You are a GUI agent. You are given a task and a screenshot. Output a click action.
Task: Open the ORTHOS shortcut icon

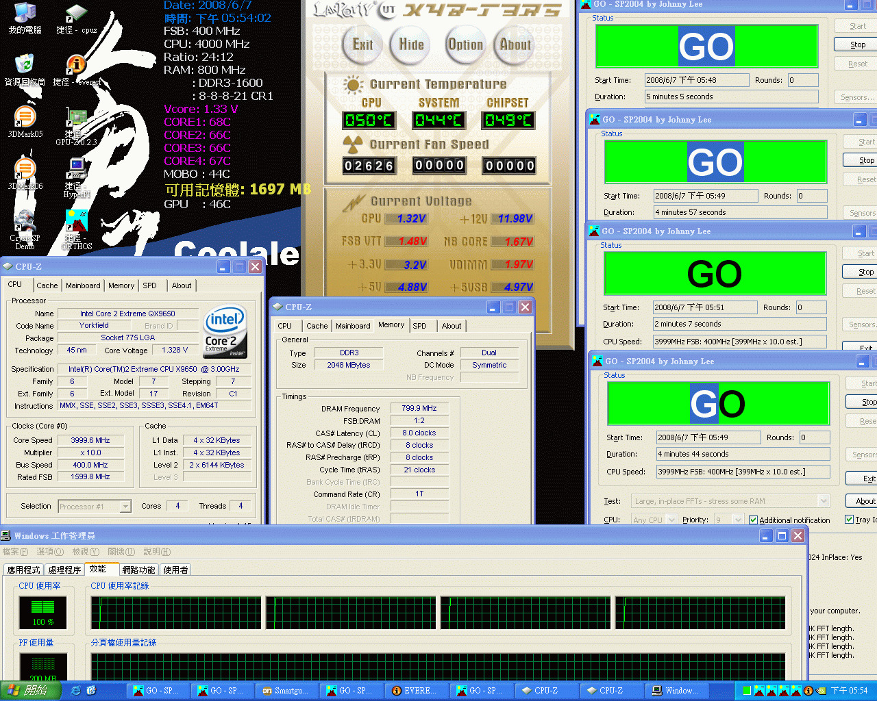[76, 230]
